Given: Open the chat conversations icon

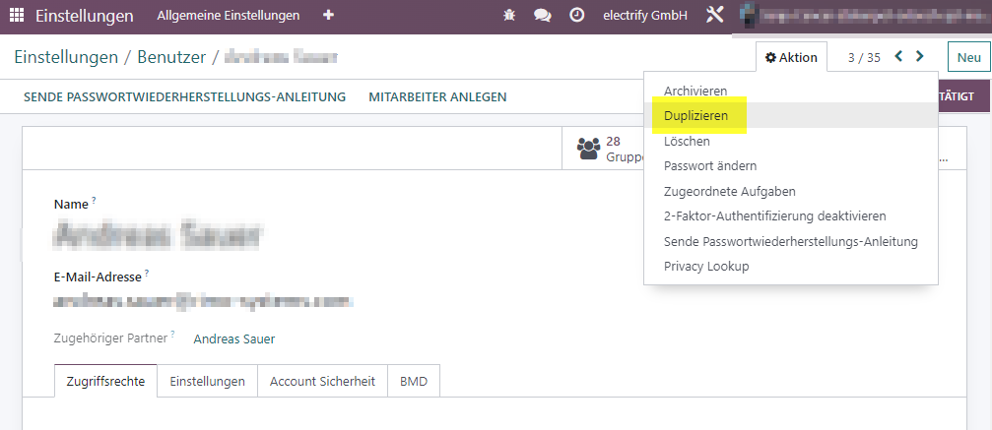Looking at the screenshot, I should tap(542, 15).
